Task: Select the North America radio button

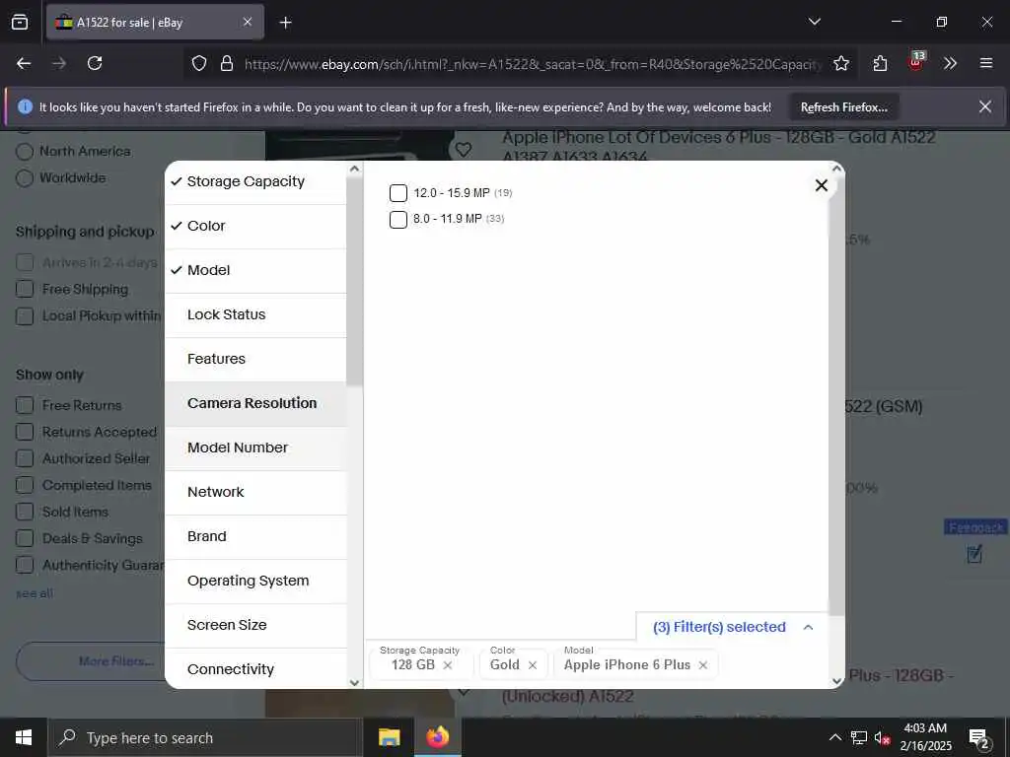Action: [25, 151]
